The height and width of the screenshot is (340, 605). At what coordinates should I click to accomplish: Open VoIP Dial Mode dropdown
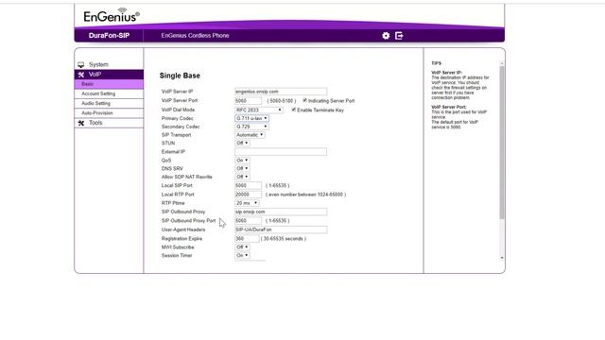[259, 110]
